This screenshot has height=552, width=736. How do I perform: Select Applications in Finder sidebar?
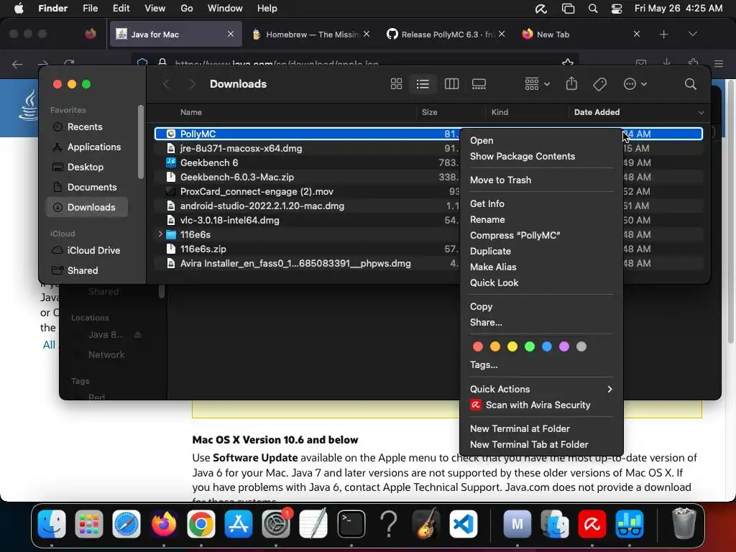coord(94,147)
